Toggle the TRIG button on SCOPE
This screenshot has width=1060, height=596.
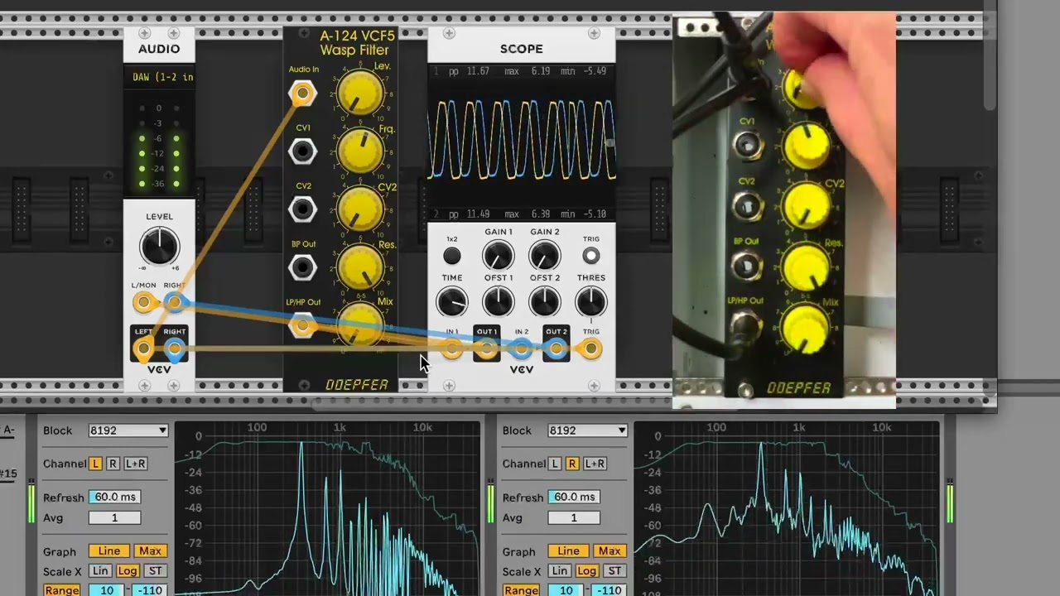click(x=590, y=257)
